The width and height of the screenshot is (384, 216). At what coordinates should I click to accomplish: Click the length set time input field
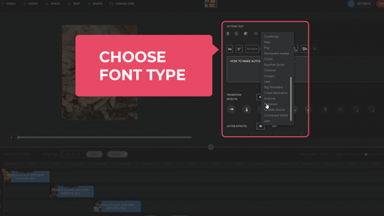pos(73,154)
